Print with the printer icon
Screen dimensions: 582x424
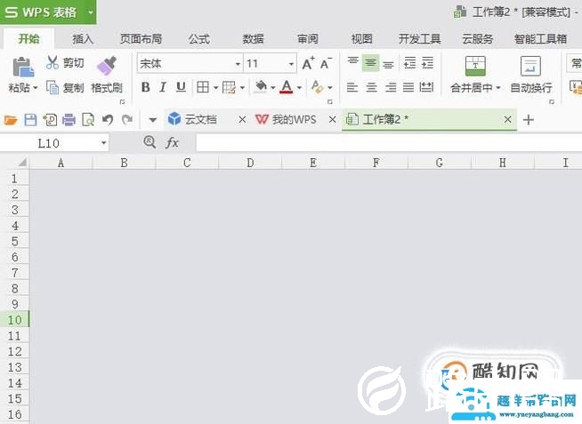[x=69, y=120]
